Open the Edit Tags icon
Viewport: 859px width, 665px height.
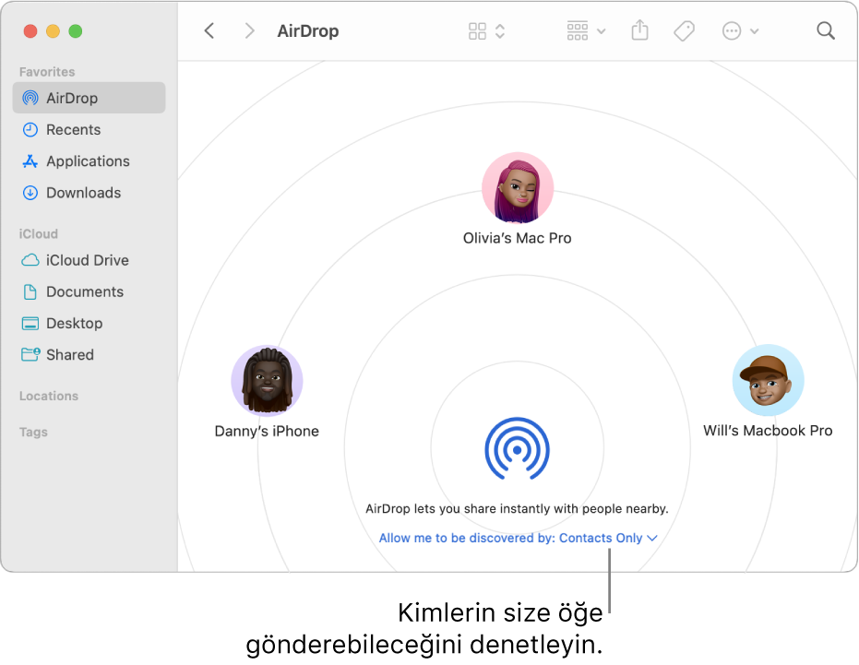(684, 31)
